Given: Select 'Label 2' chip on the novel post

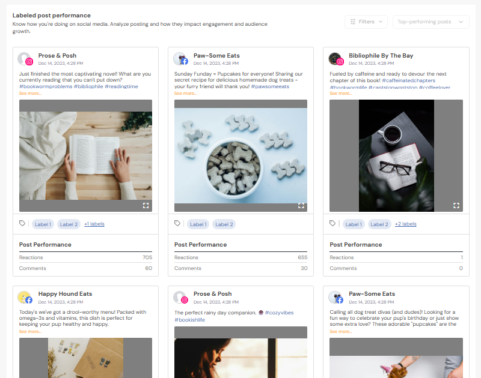Looking at the screenshot, I should pos(69,224).
